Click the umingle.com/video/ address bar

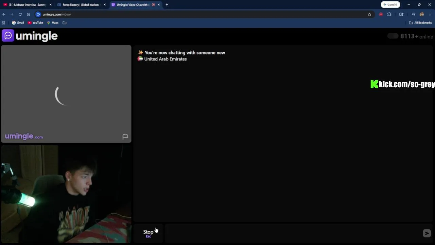(x=204, y=14)
